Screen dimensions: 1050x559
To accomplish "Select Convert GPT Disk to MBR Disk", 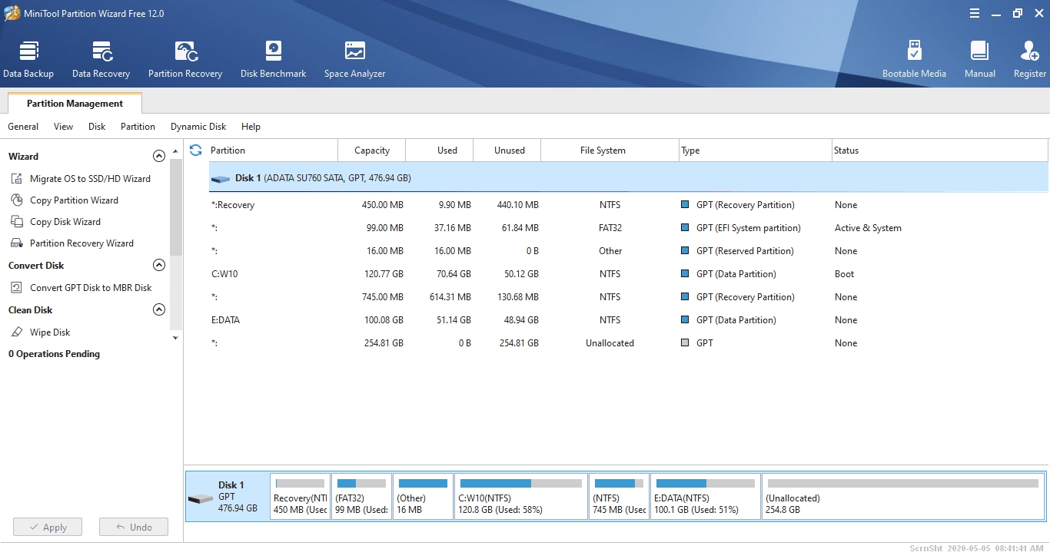I will pyautogui.click(x=81, y=288).
